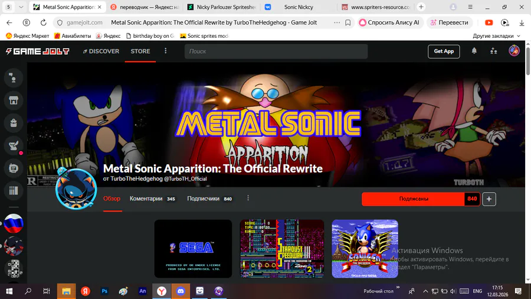
Task: Click the Metal Sonic game avatar thumbnail
Action: coord(76,189)
